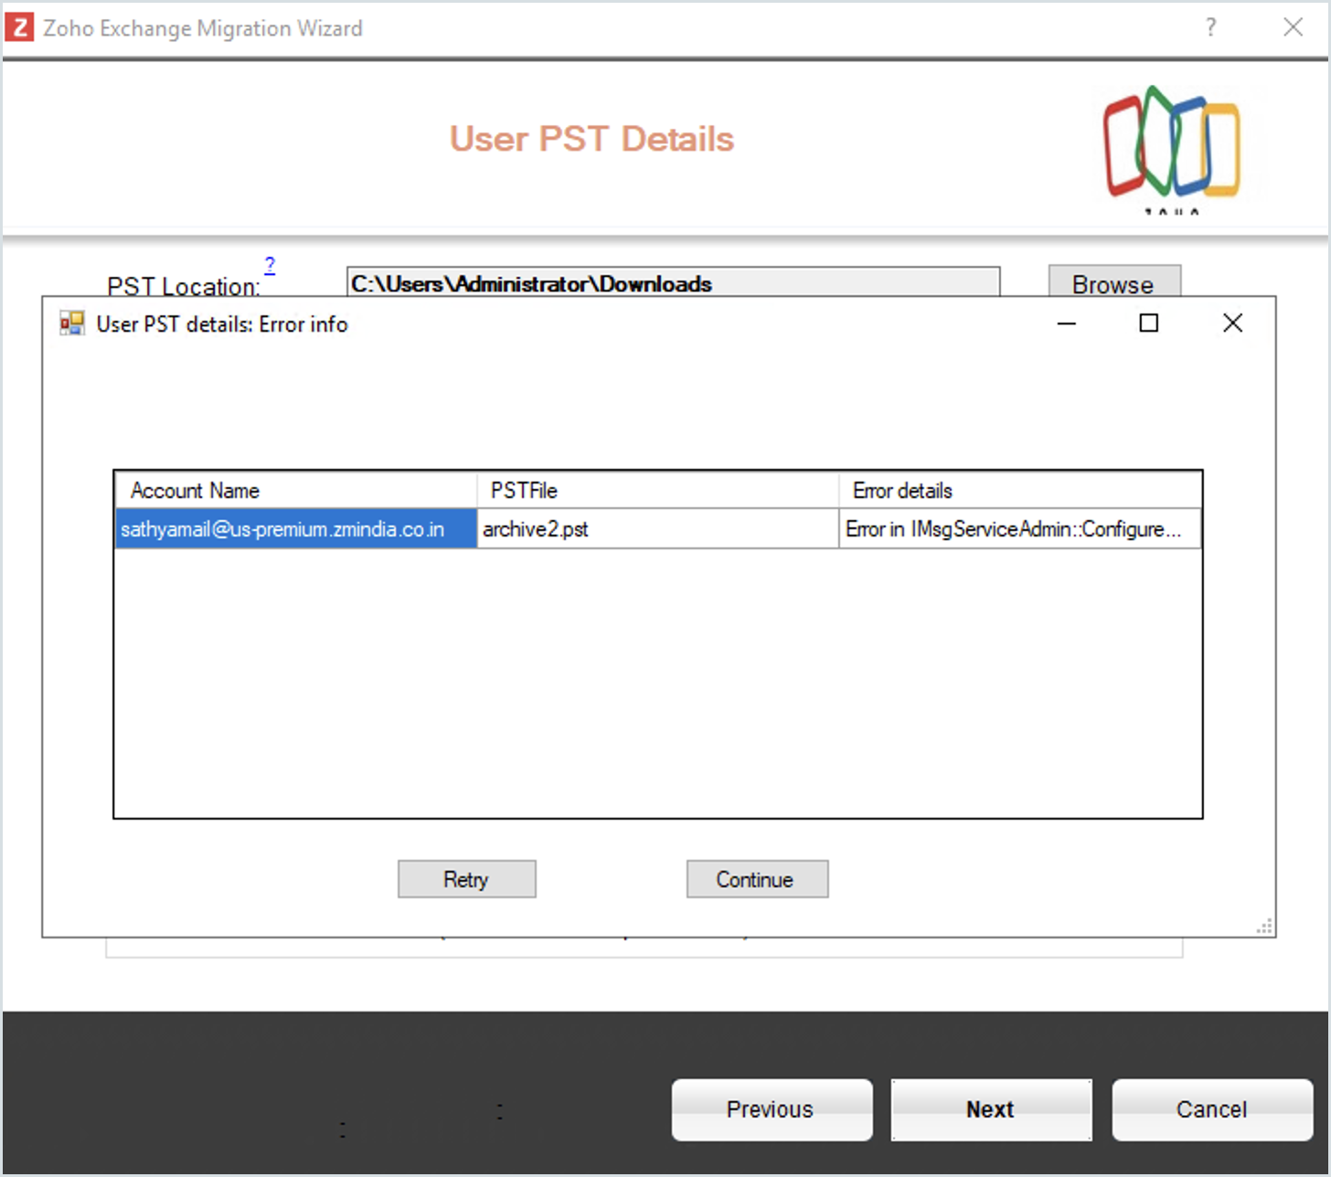Click the Continue button

coord(757,879)
